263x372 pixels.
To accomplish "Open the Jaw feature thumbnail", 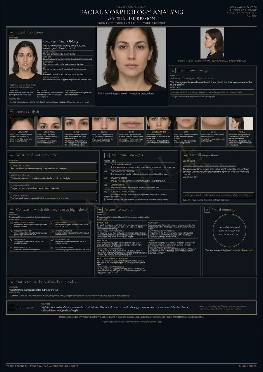I will click(x=186, y=123).
